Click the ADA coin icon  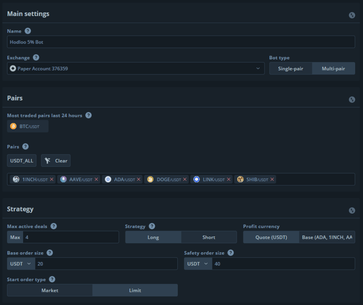coord(108,179)
